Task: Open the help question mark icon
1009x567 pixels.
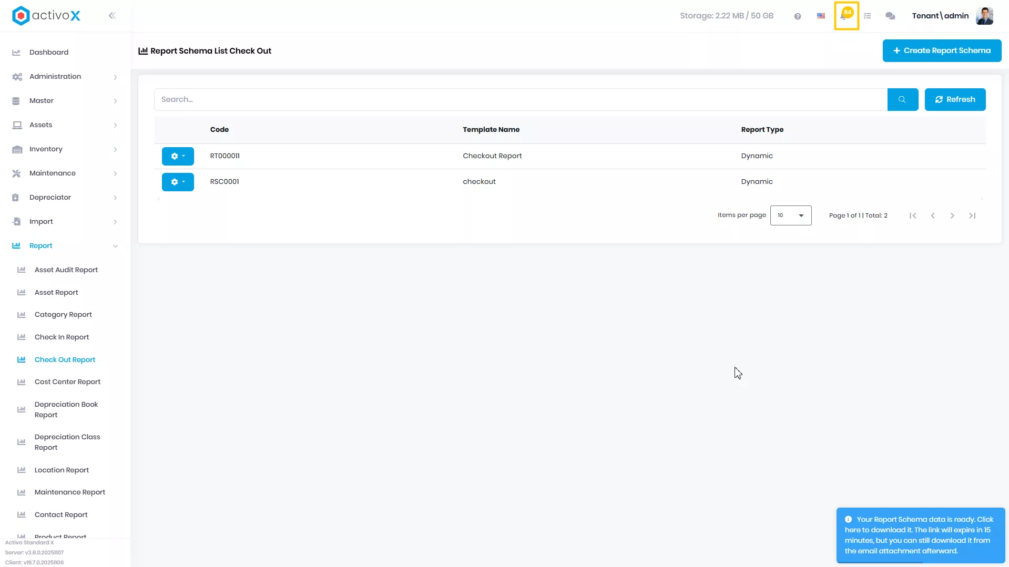Action: click(798, 16)
